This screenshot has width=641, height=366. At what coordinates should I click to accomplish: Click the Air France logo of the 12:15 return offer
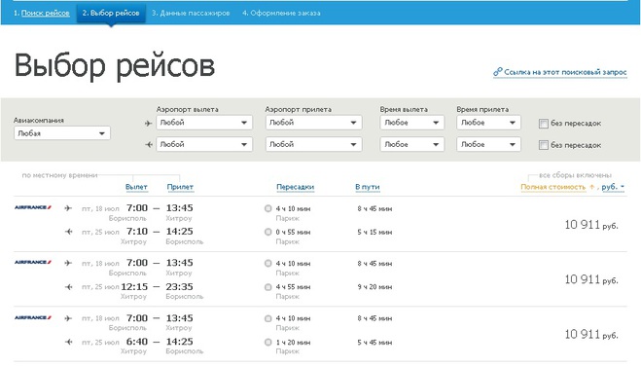(x=33, y=263)
